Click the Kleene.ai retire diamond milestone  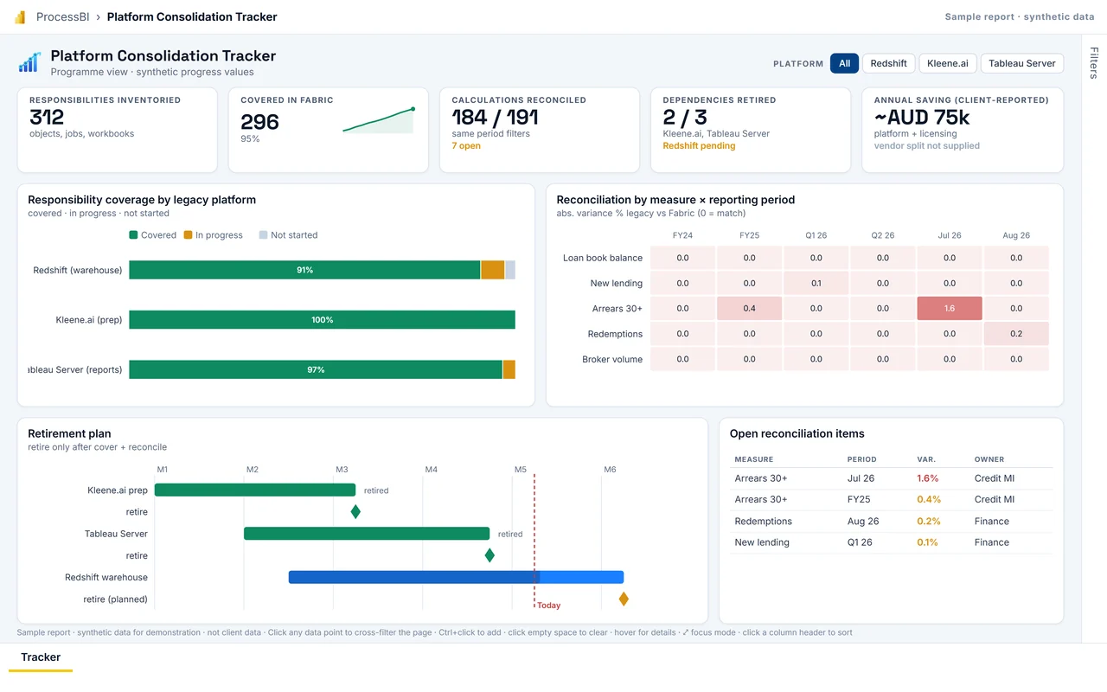[355, 512]
